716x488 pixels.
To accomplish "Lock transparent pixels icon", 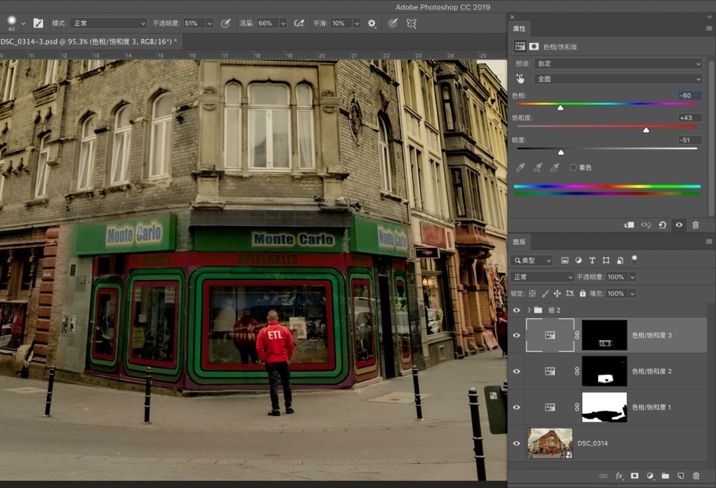I will [x=532, y=293].
